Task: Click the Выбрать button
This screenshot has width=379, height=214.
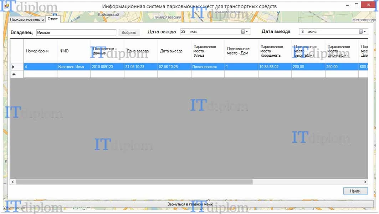Action: [129, 32]
